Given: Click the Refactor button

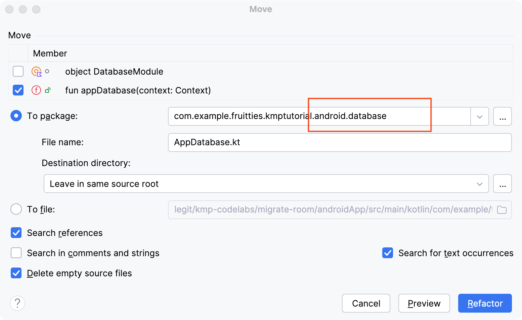Looking at the screenshot, I should click(485, 303).
